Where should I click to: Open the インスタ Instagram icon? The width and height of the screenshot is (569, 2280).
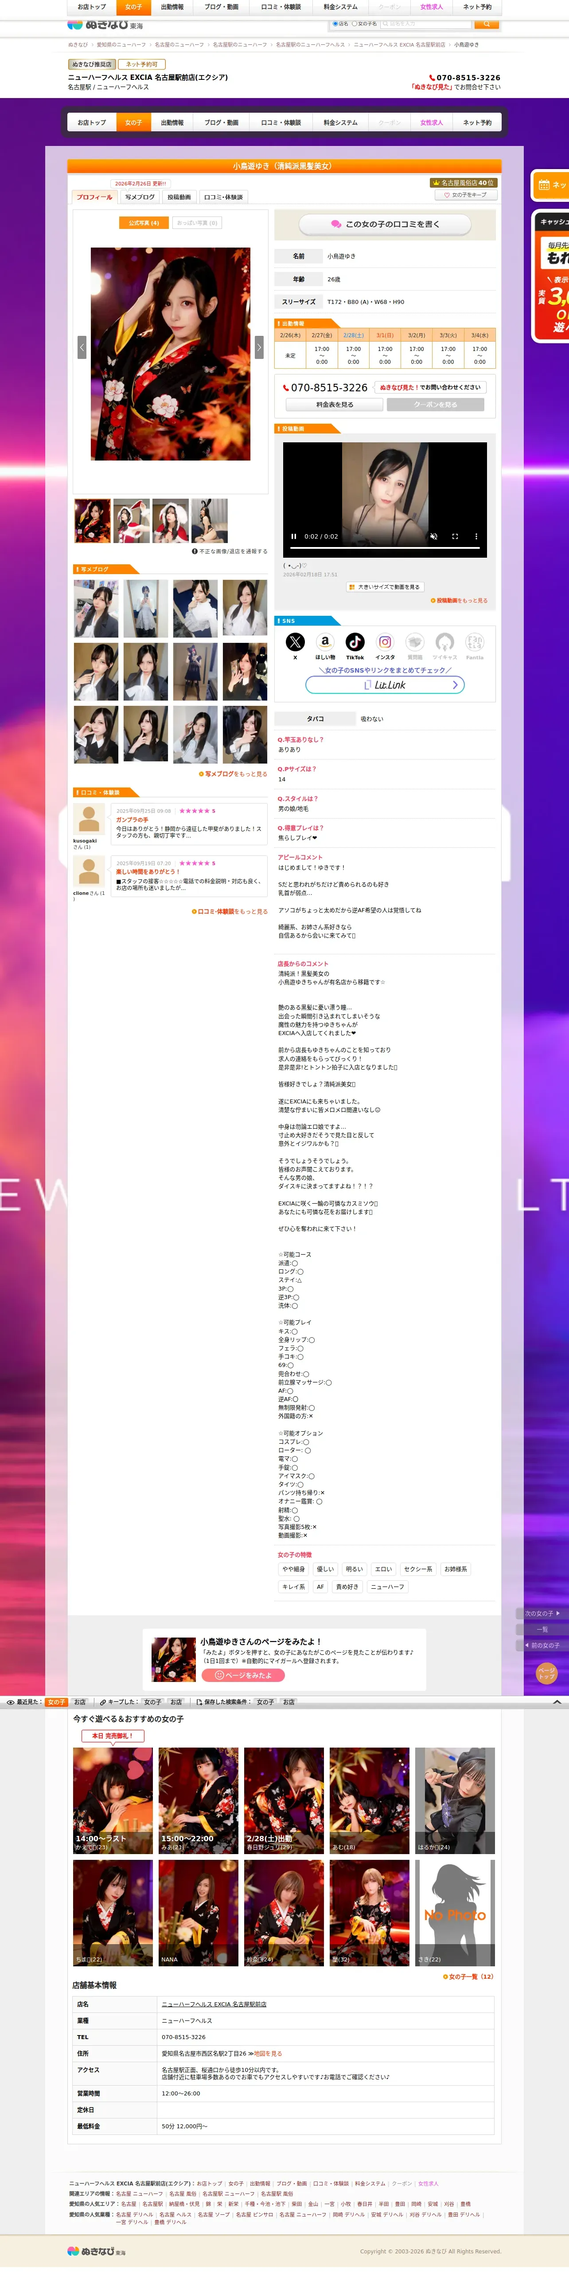tap(385, 642)
